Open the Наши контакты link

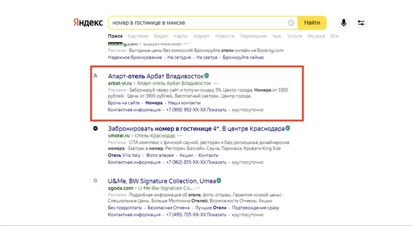[x=184, y=103]
